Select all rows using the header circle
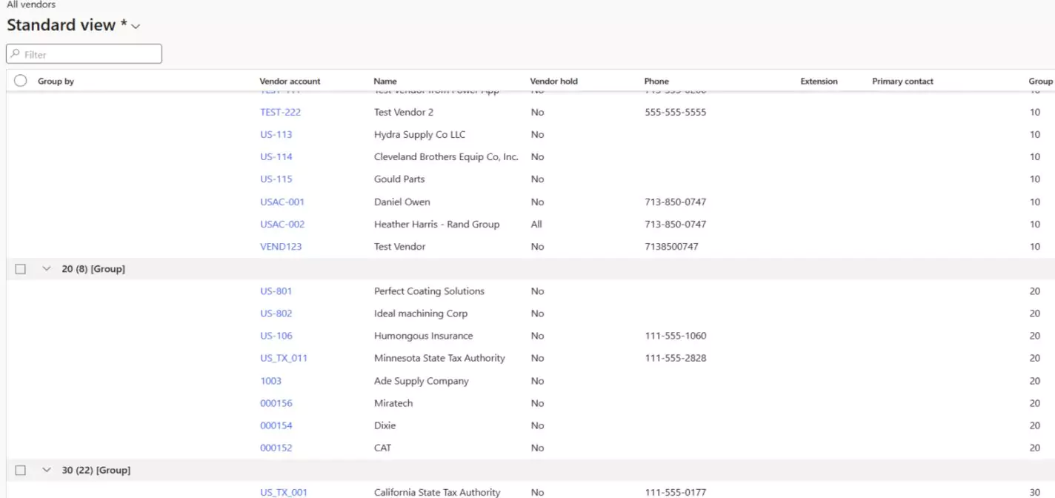The height and width of the screenshot is (498, 1055). (x=20, y=81)
